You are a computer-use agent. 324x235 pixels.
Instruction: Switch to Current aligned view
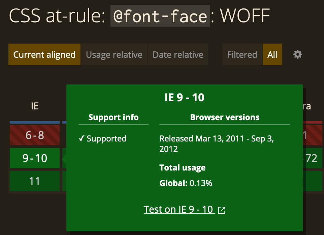tap(44, 54)
